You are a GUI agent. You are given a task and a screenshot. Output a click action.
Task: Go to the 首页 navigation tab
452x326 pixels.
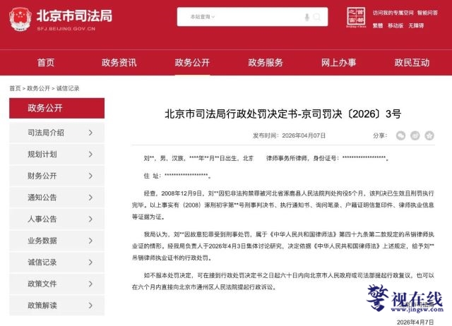pos(46,63)
